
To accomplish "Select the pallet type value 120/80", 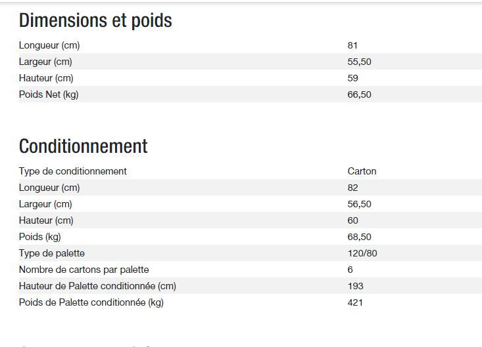I will [x=362, y=253].
